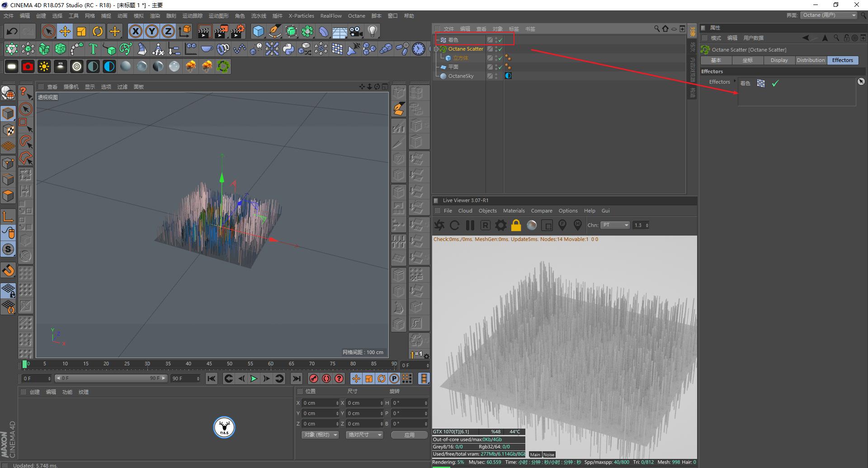
Task: Select the Move tool
Action: tap(65, 31)
